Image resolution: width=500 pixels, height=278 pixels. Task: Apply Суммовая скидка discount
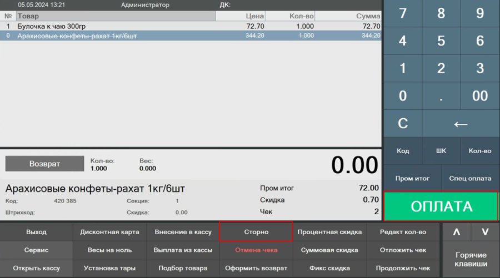(x=329, y=250)
